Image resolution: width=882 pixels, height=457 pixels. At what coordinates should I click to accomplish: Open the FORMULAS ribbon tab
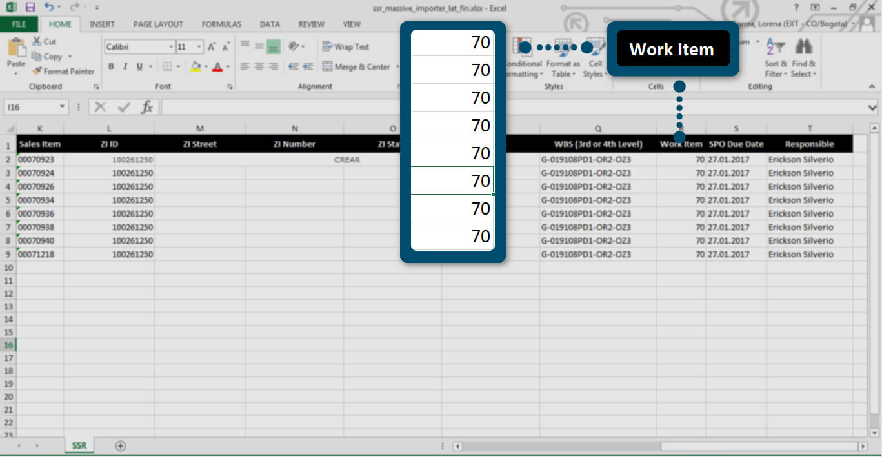(x=221, y=24)
